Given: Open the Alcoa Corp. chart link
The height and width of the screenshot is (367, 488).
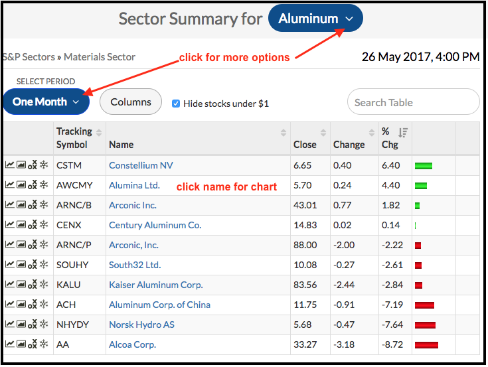Looking at the screenshot, I should (132, 344).
